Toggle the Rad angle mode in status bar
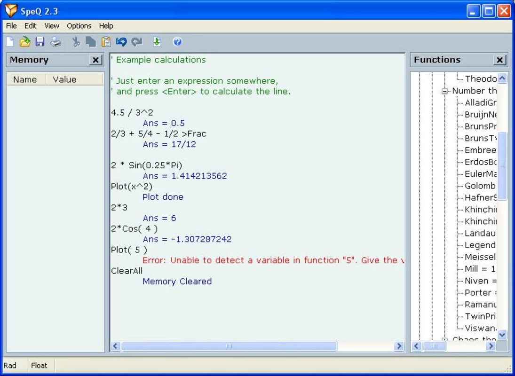515x376 pixels. tap(10, 366)
